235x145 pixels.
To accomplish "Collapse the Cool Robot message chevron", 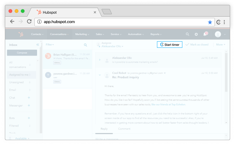I will 100,75.
